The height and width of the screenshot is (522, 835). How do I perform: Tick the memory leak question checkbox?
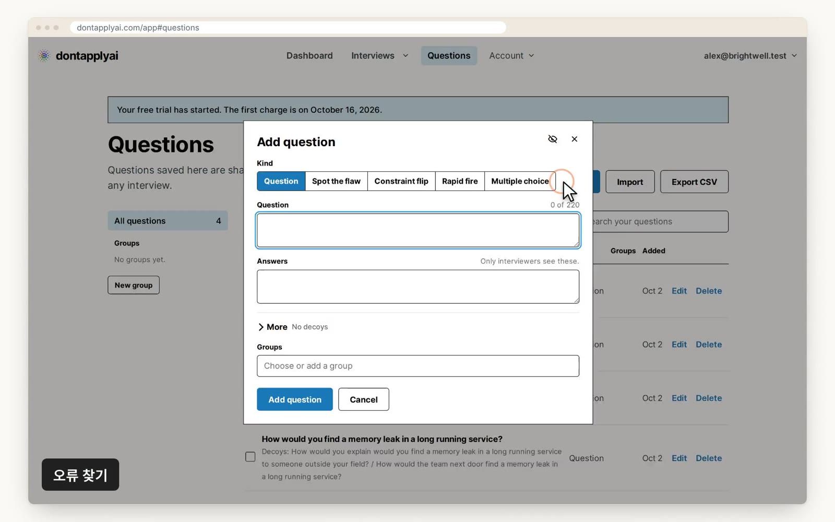[250, 457]
